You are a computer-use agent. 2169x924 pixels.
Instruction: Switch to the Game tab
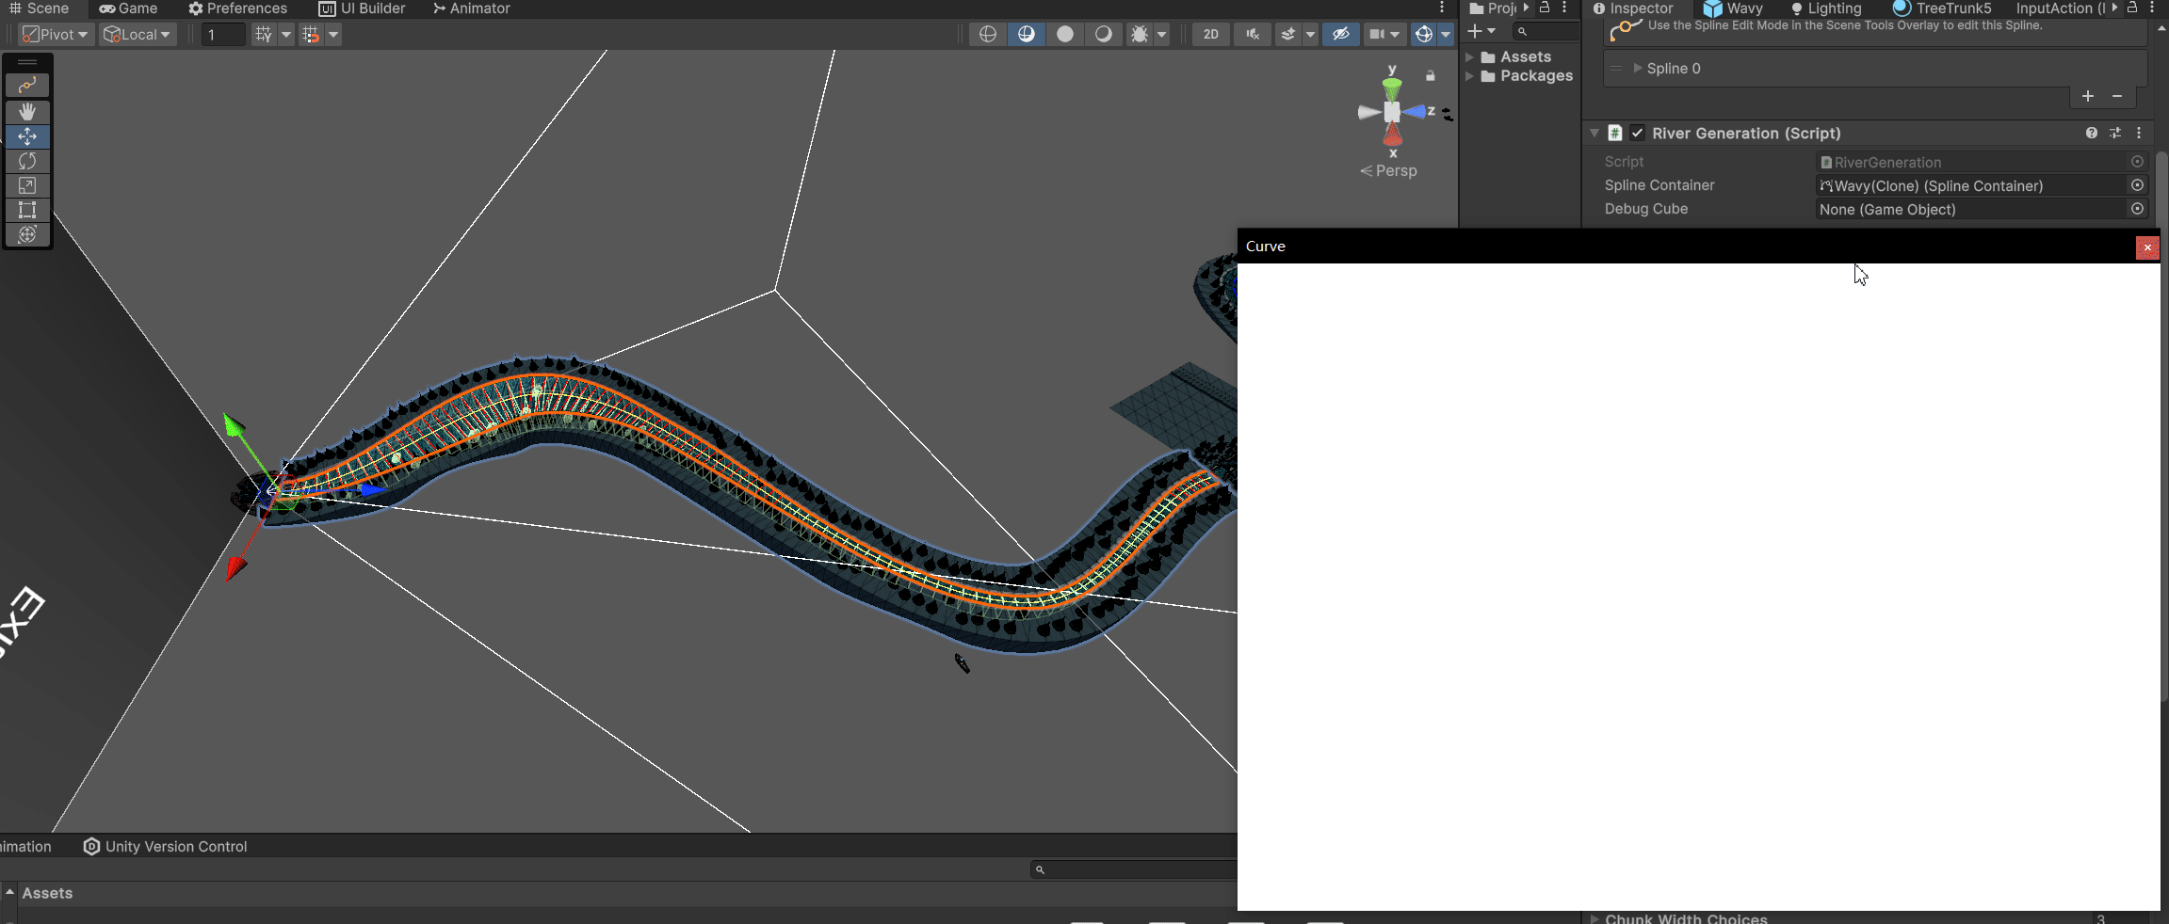pyautogui.click(x=128, y=8)
